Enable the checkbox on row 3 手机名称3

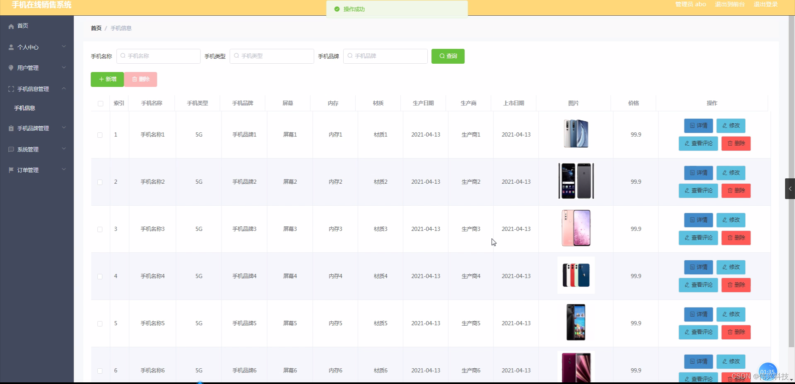click(x=100, y=230)
